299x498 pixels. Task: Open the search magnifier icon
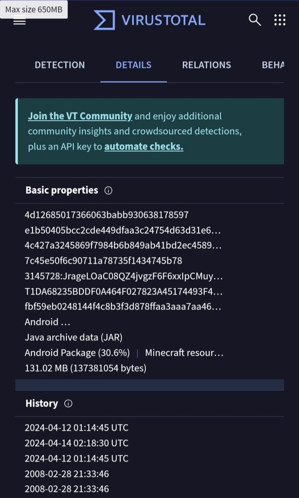point(255,20)
